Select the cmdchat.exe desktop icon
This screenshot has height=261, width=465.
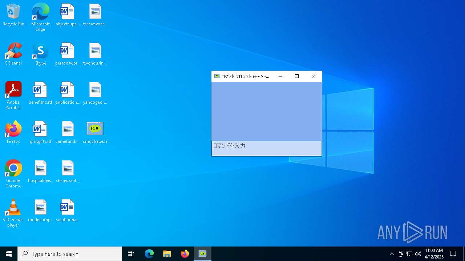click(x=95, y=133)
